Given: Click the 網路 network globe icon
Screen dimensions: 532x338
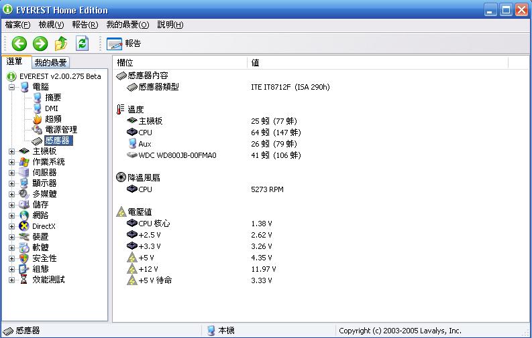Looking at the screenshot, I should point(24,216).
